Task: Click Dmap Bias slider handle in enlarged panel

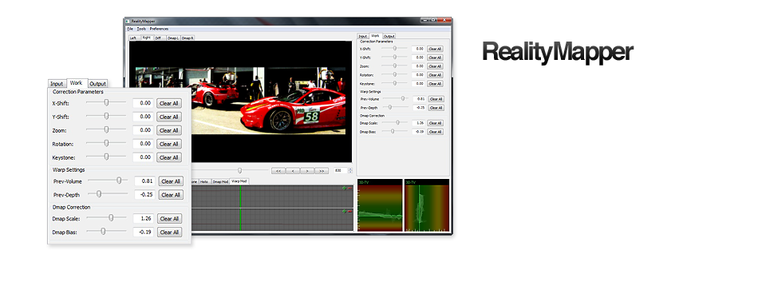Action: pyautogui.click(x=103, y=232)
